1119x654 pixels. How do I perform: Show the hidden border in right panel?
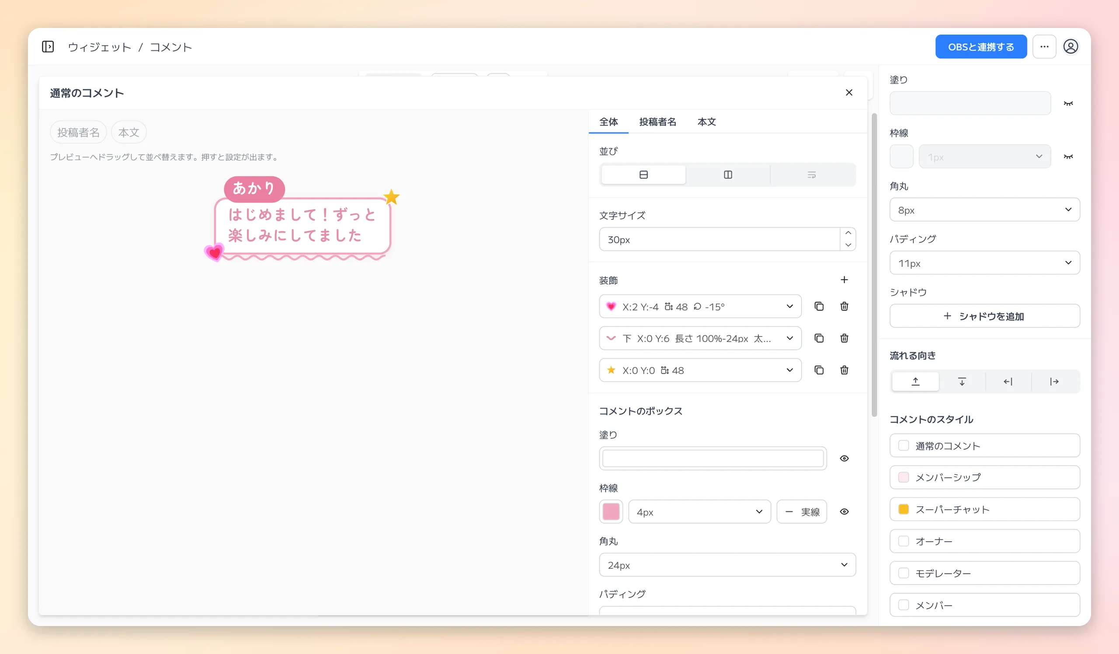tap(1068, 157)
